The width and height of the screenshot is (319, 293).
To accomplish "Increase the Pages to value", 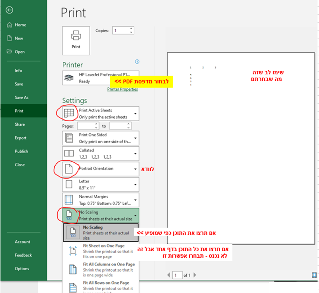I will pos(129,124).
